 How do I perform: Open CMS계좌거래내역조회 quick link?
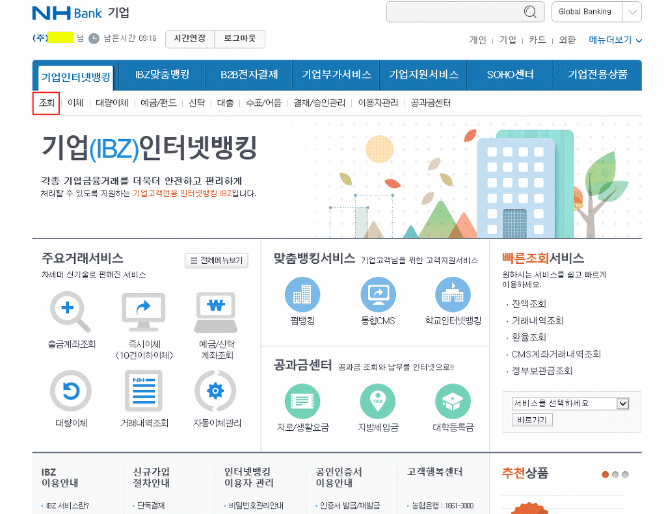pyautogui.click(x=556, y=354)
